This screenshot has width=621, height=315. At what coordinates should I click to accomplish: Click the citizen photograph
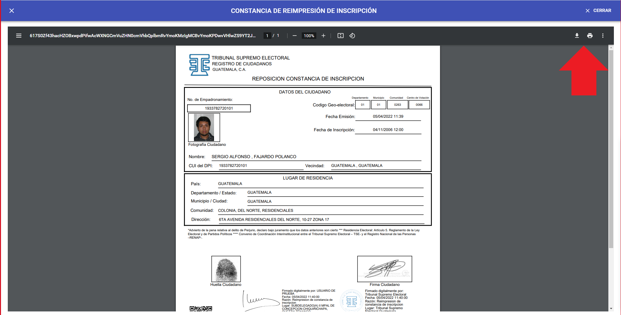point(204,127)
